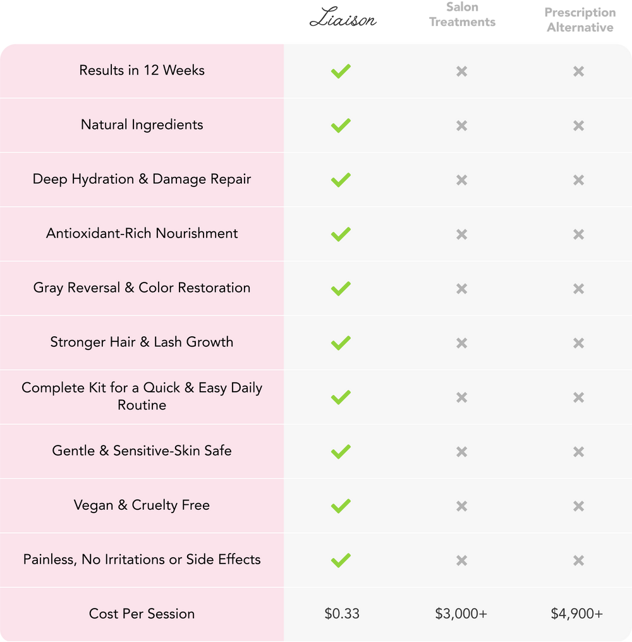Click the $0.33 cost per session value
Image resolution: width=632 pixels, height=642 pixels.
point(342,614)
